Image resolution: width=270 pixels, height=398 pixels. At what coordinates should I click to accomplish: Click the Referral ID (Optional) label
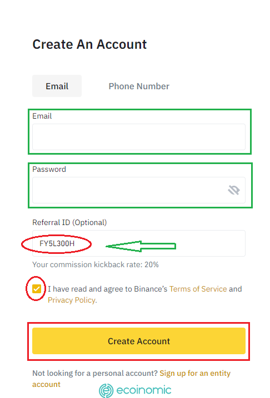click(69, 223)
